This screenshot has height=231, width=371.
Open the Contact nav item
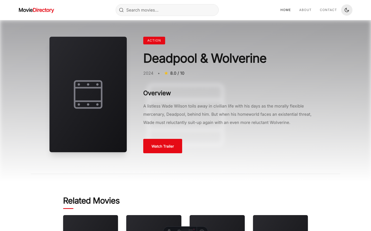point(328,10)
